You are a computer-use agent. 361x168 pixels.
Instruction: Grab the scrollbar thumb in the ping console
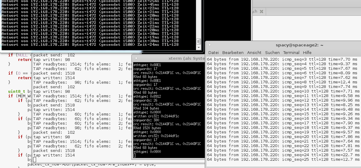pyautogui.click(x=198, y=42)
